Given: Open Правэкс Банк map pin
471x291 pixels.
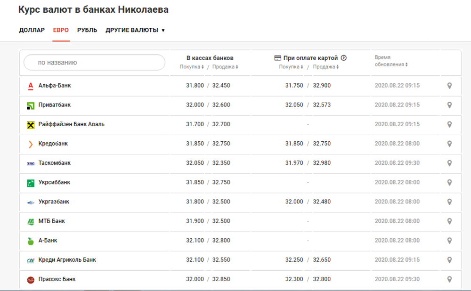Looking at the screenshot, I should [449, 279].
